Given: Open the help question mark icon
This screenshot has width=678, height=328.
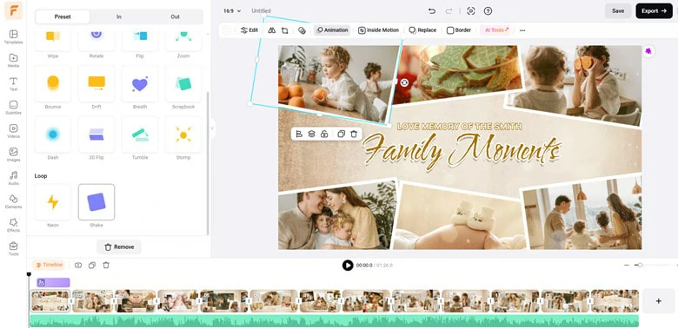Looking at the screenshot, I should (488, 10).
